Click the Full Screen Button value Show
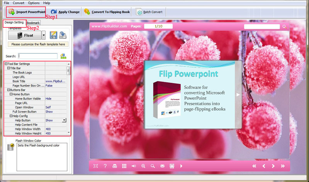This screenshot has height=182, width=309. (x=49, y=112)
